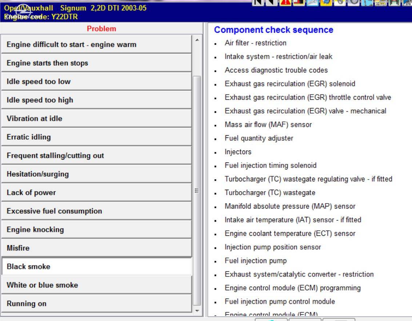
Task: Select the 'Running on' problem
Action: (x=96, y=304)
